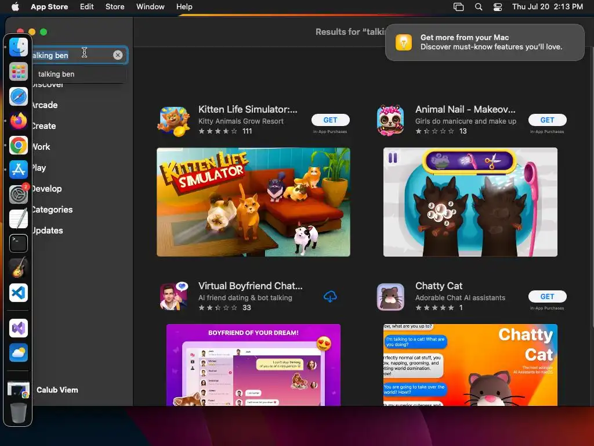This screenshot has height=446, width=594.
Task: Go to the Arcade section
Action: pyautogui.click(x=44, y=105)
